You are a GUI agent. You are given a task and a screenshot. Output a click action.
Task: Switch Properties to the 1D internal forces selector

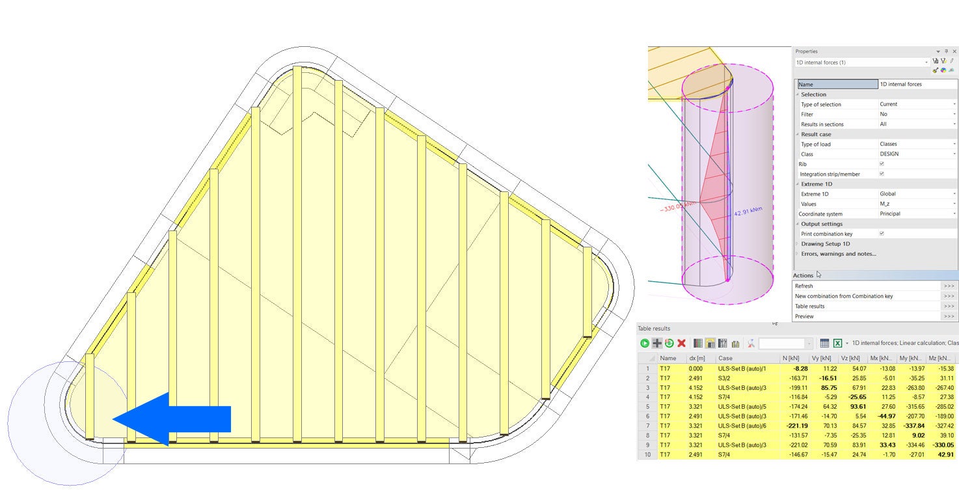click(x=859, y=62)
